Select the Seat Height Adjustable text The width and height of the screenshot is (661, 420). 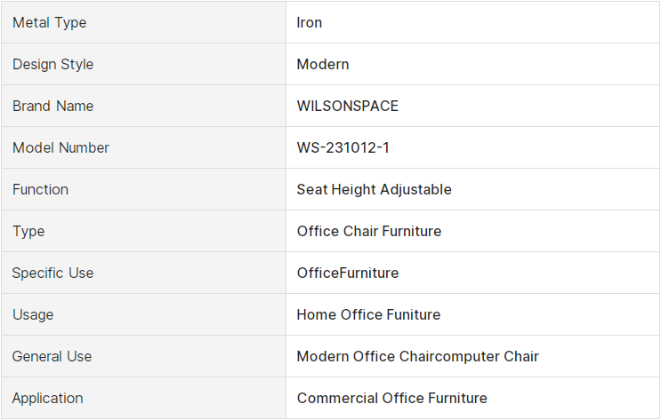374,189
